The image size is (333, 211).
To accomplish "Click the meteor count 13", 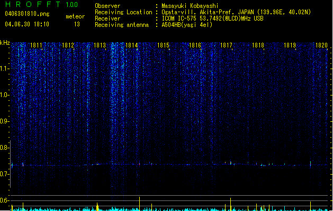I will (77, 24).
